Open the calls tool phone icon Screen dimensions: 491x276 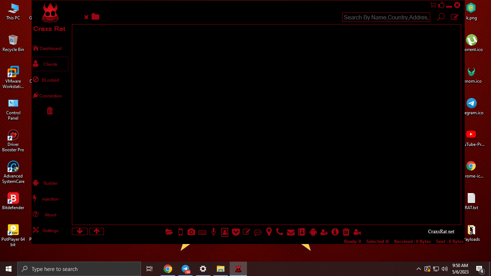click(x=280, y=232)
